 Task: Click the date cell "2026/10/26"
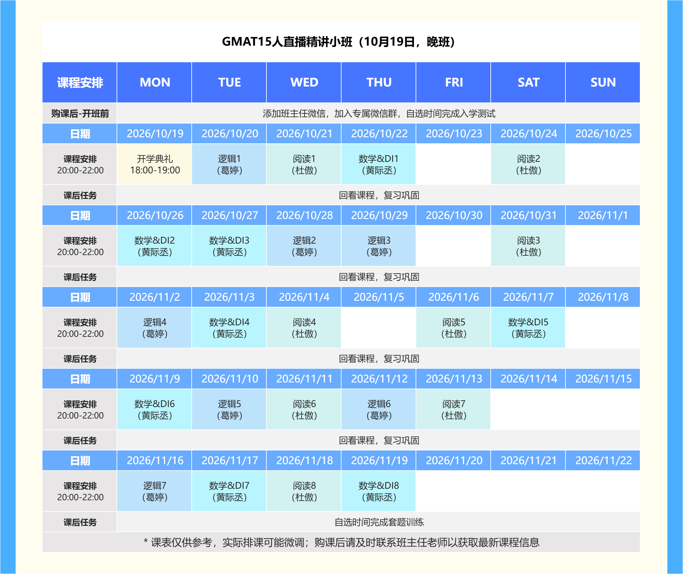point(154,215)
